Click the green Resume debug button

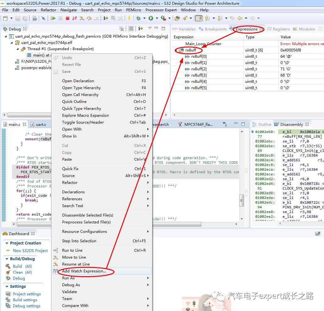point(53,18)
